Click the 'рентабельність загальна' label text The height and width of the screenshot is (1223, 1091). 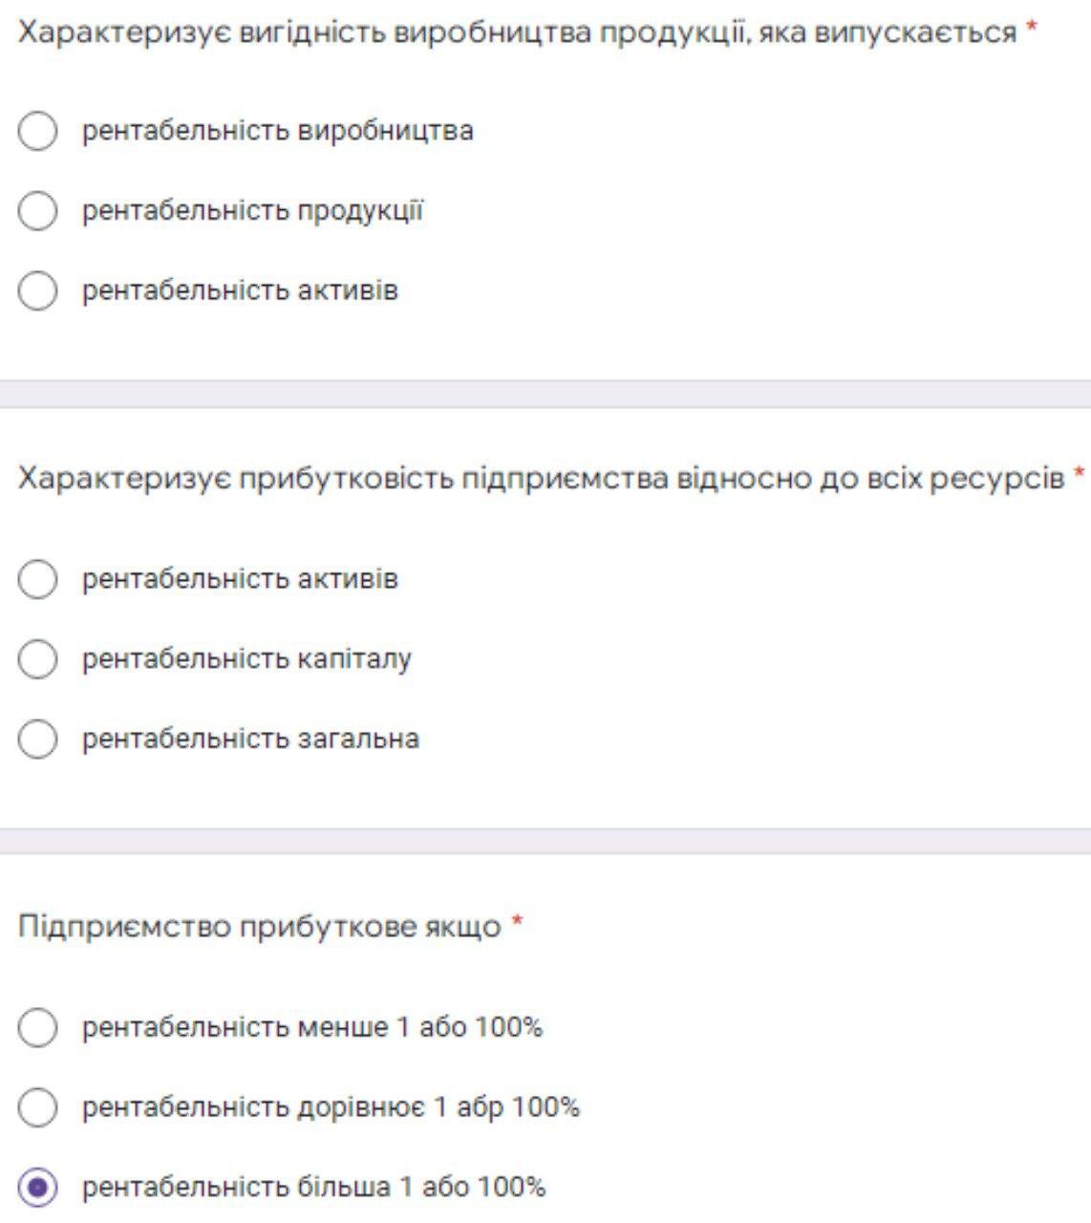pos(250,739)
